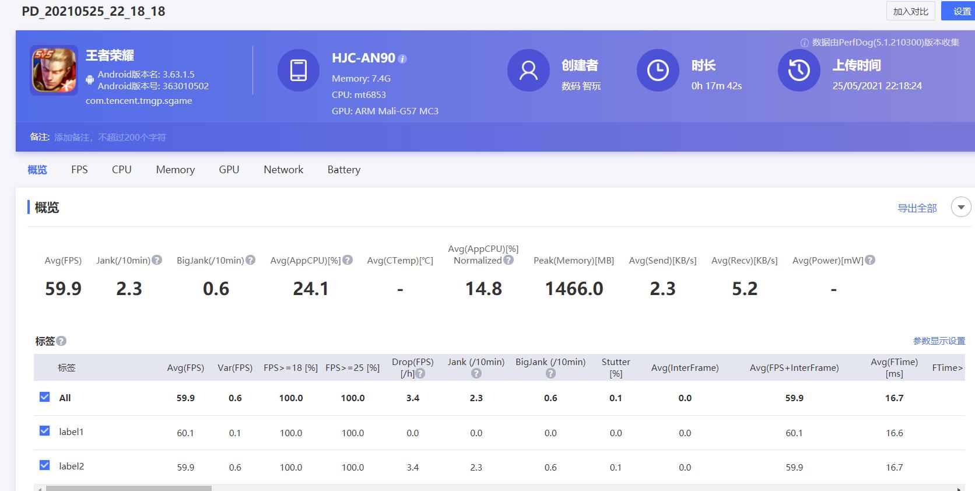This screenshot has height=491, width=975.
Task: Click the table's horizontal scrollbar thumb
Action: click(128, 488)
